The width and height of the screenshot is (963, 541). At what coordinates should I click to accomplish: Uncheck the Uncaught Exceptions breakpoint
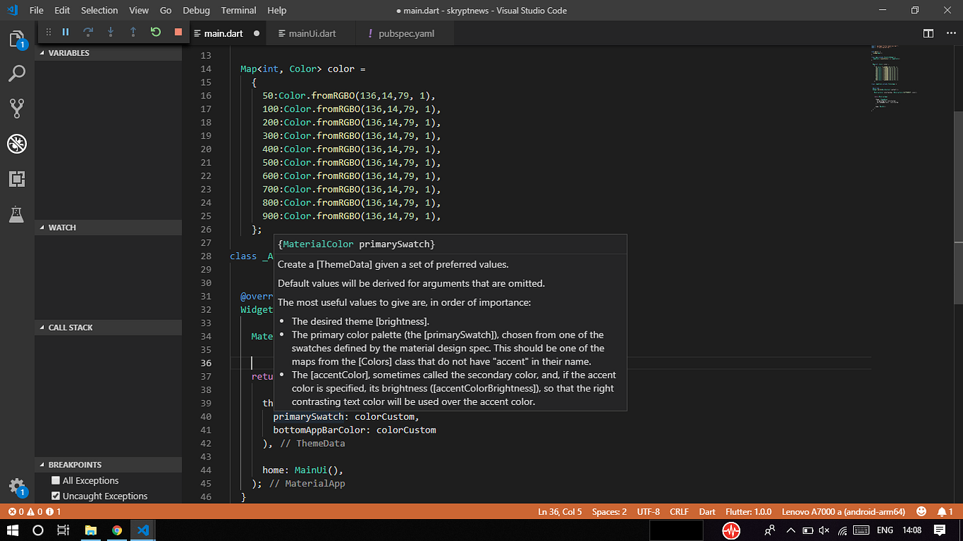(56, 496)
